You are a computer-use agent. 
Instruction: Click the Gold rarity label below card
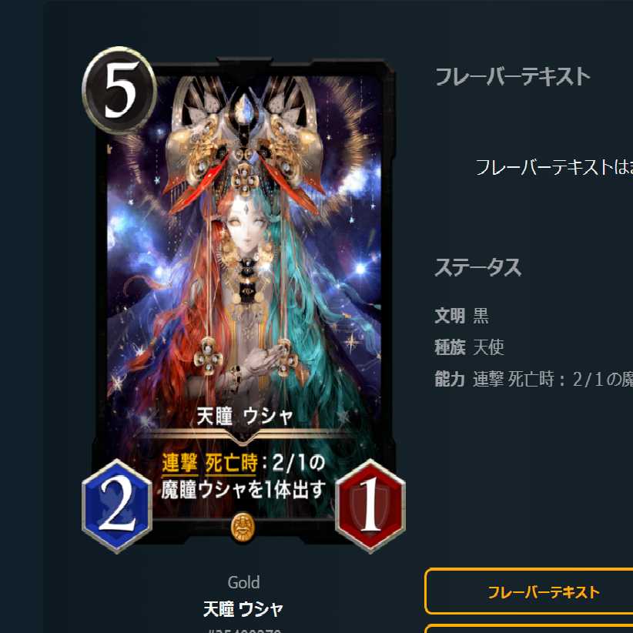pyautogui.click(x=243, y=582)
